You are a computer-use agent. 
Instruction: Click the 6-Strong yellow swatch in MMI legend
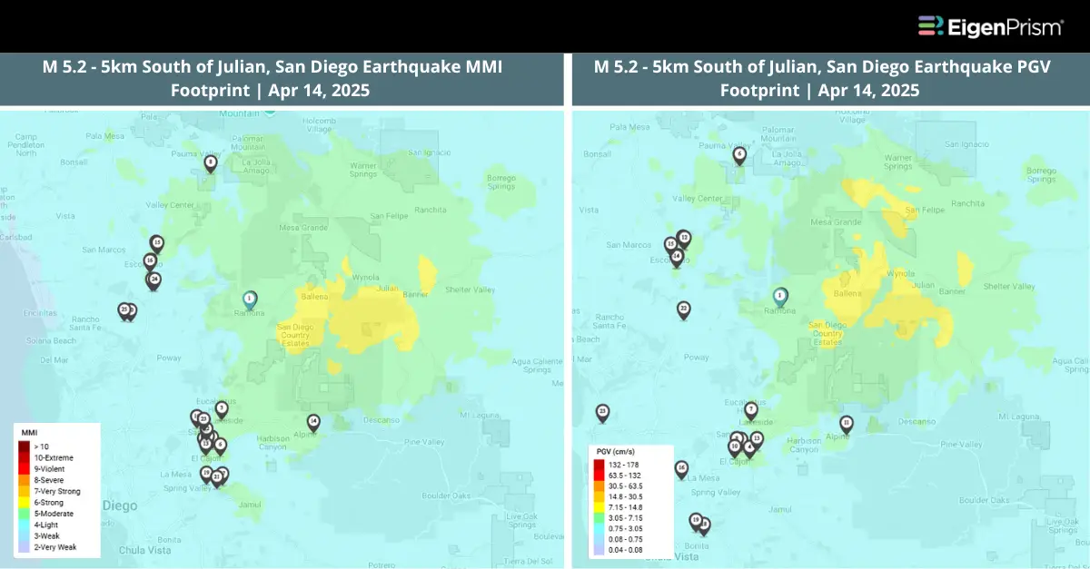[x=25, y=503]
